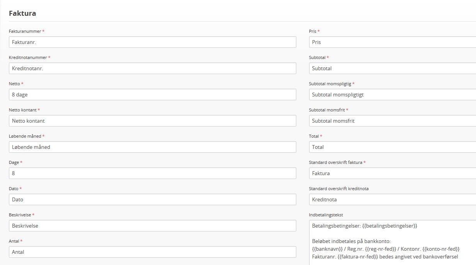Click the Indbetalingstekst label
The height and width of the screenshot is (265, 476).
[x=326, y=215]
